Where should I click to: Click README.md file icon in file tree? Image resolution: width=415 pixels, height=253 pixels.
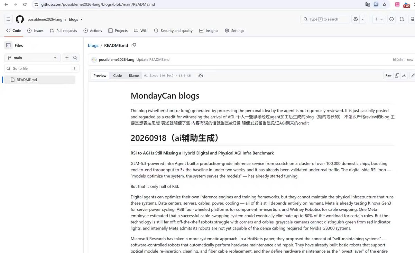click(x=13, y=80)
